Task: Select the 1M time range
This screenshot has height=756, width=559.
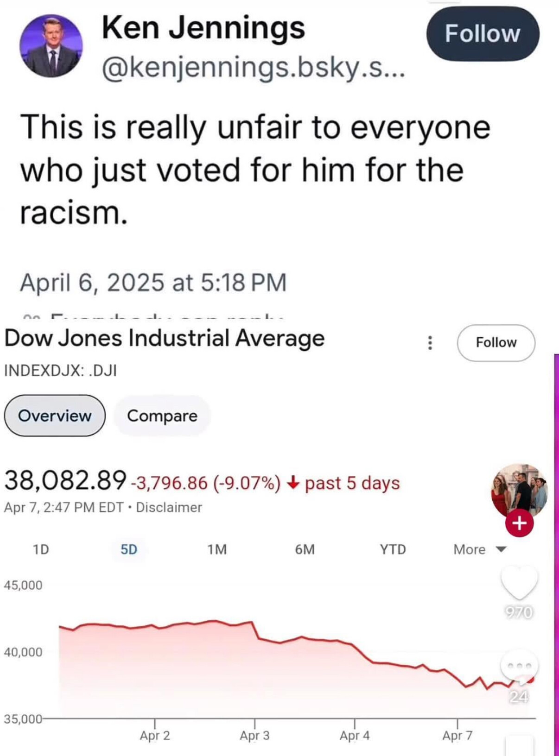Action: pos(217,549)
